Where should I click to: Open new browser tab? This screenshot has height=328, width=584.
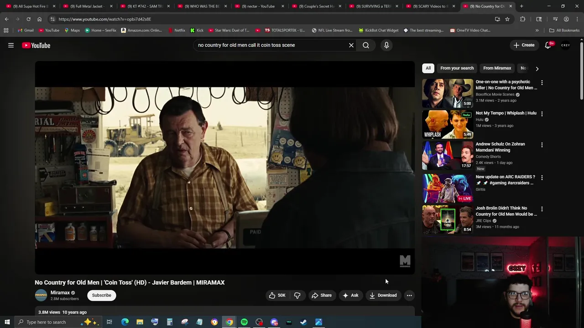click(x=521, y=6)
